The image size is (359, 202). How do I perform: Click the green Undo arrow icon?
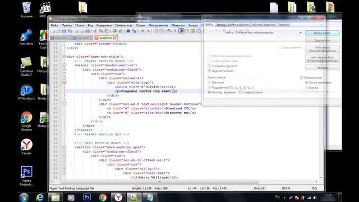coord(114,31)
